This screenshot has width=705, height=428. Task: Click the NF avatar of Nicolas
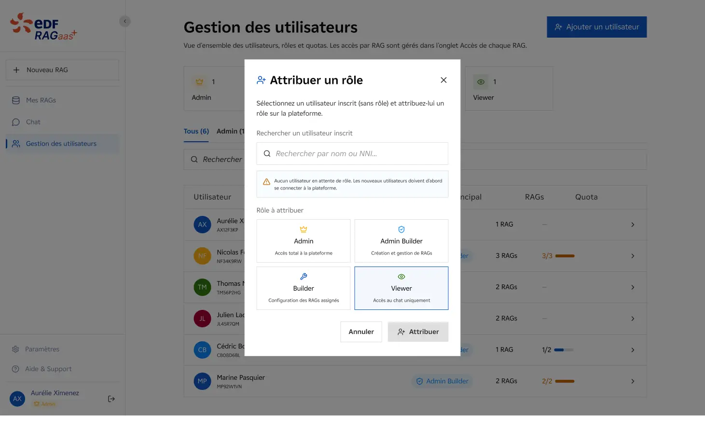(202, 256)
